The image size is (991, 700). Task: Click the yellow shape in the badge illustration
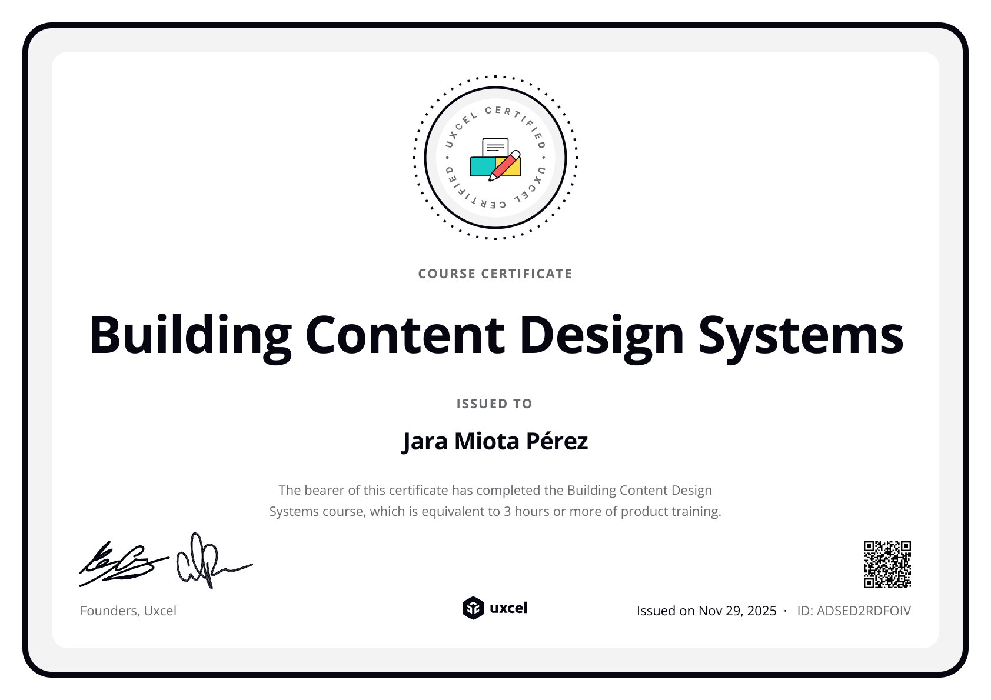(513, 171)
